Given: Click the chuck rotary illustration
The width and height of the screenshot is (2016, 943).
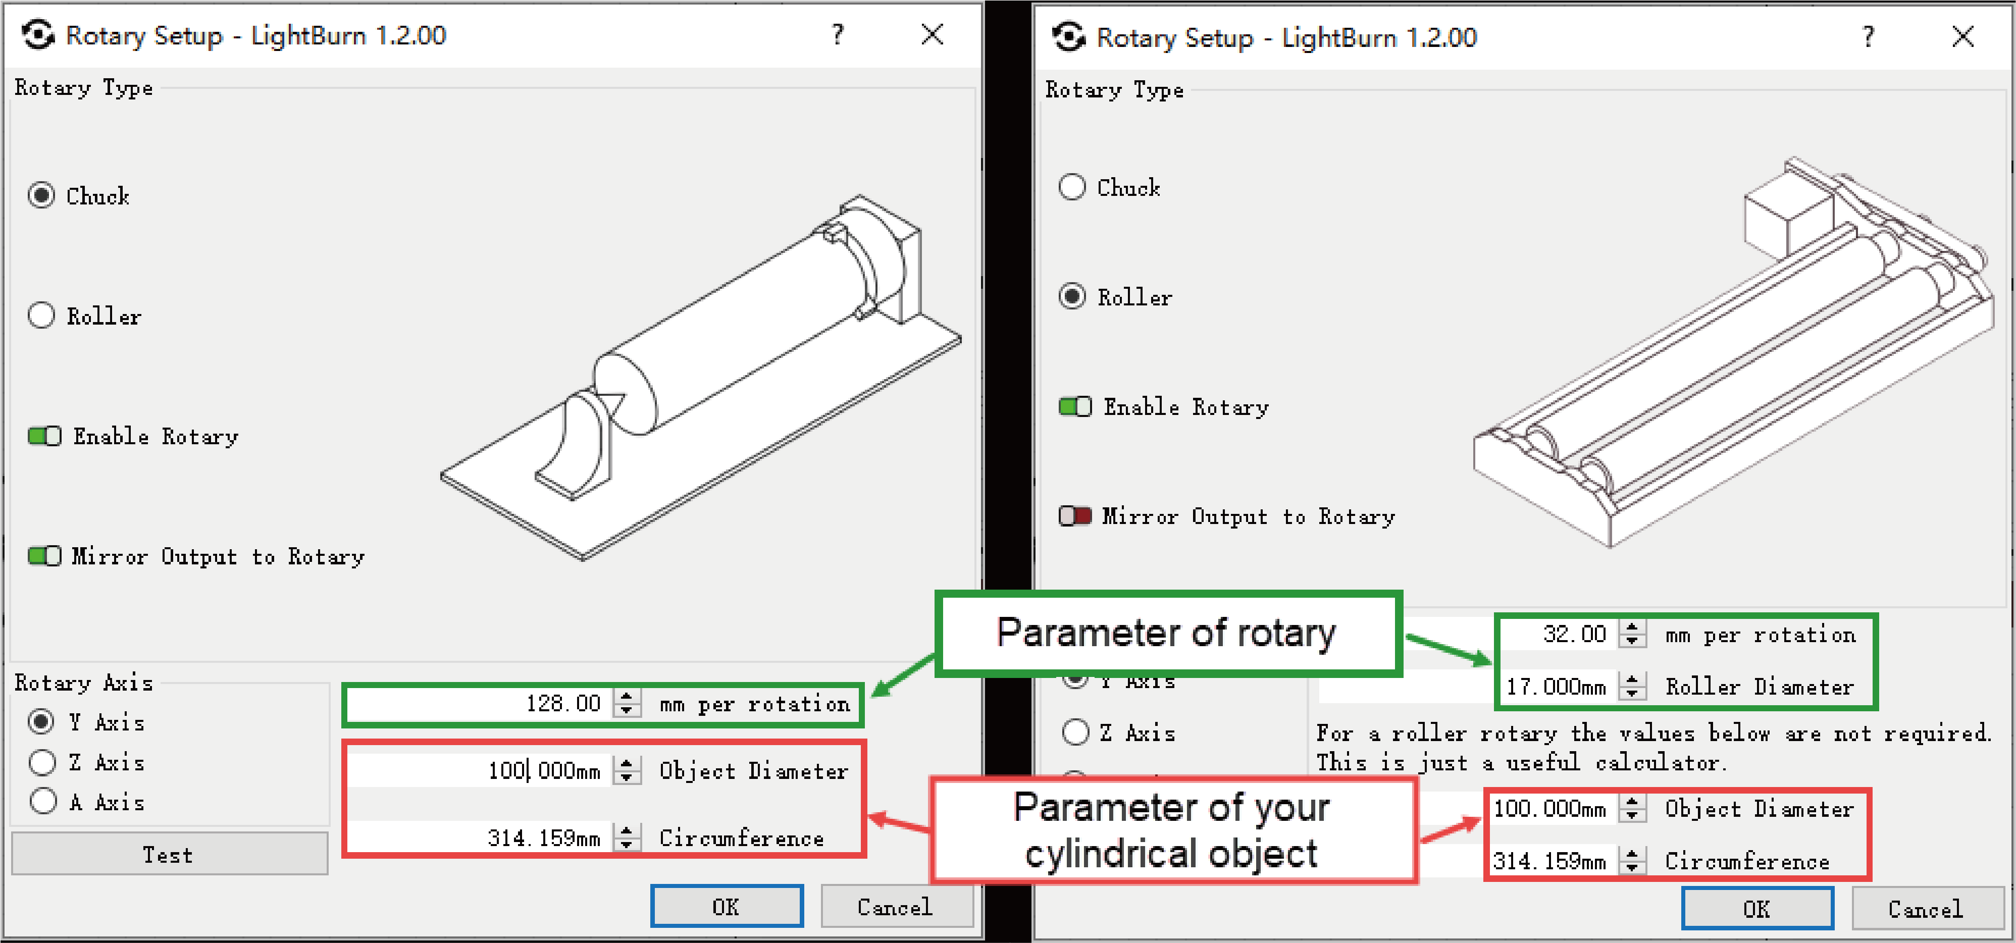Looking at the screenshot, I should [700, 377].
